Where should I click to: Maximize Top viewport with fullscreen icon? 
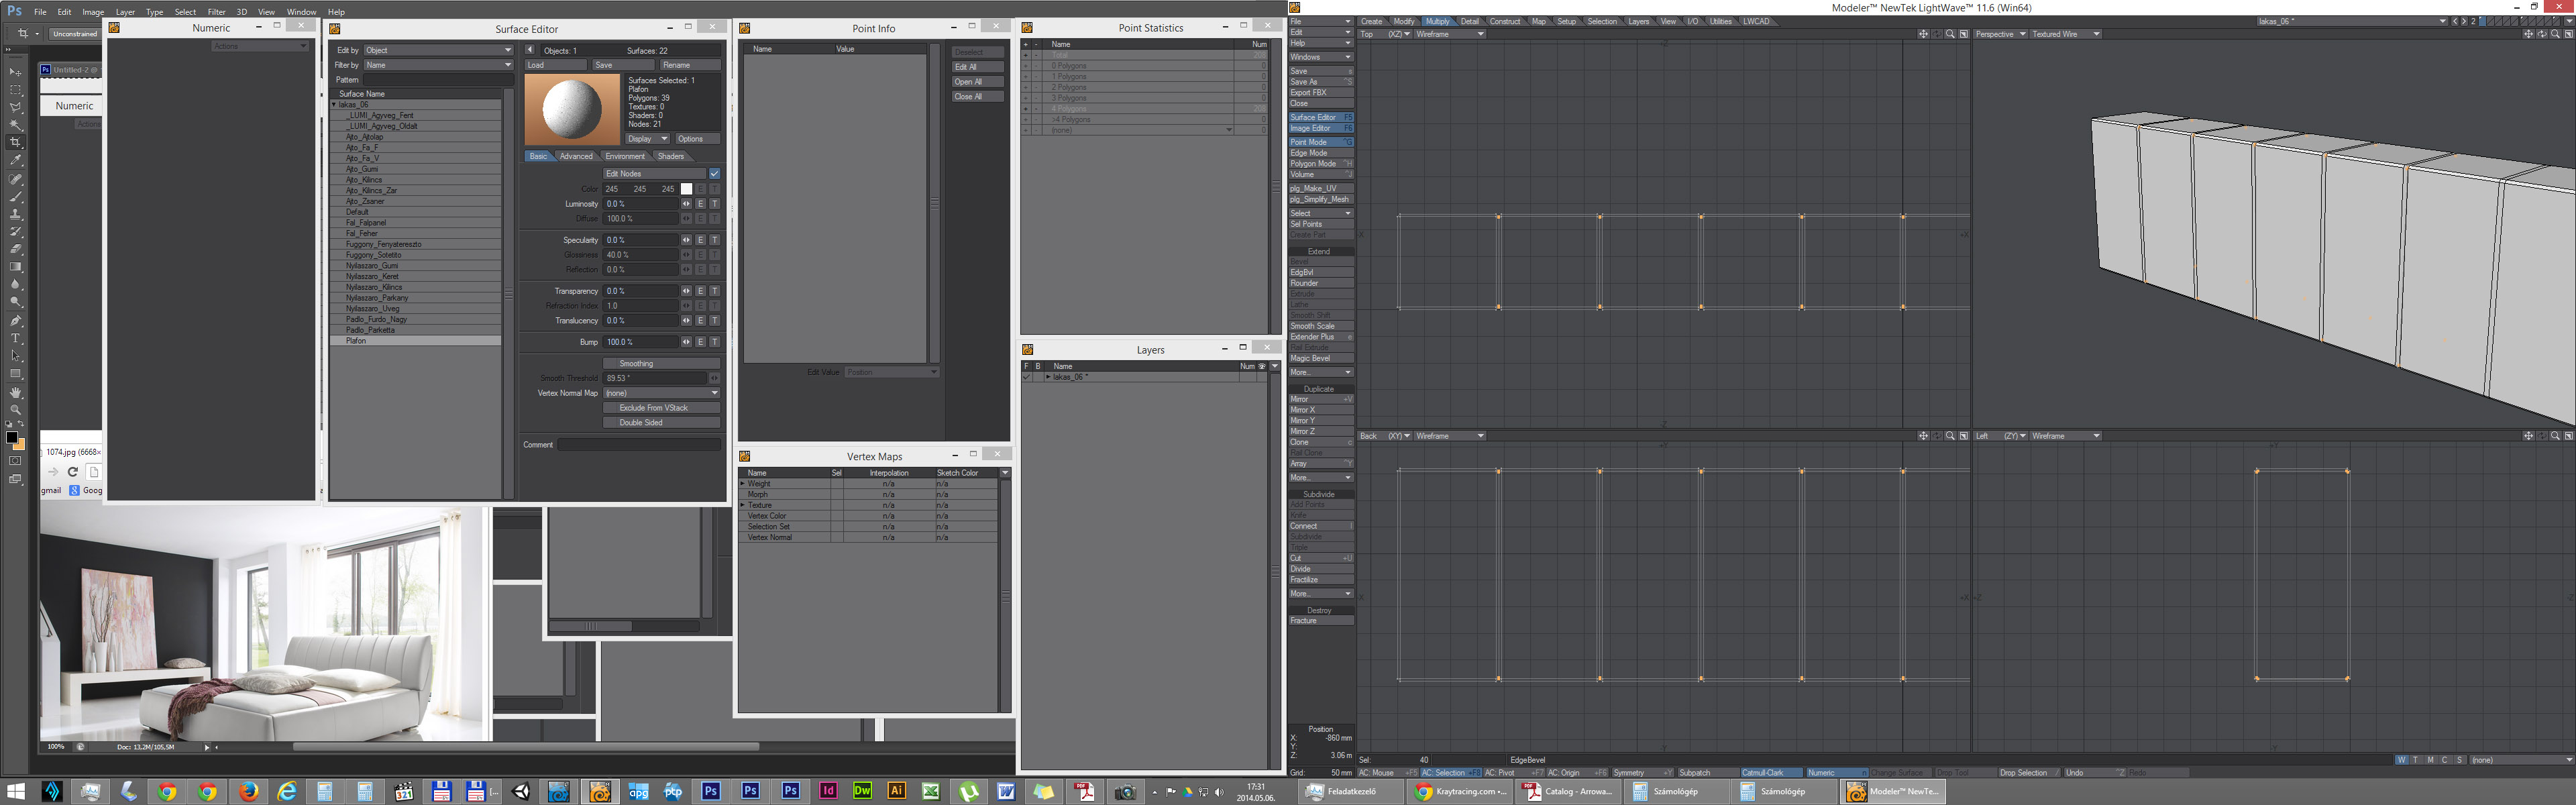[1964, 34]
